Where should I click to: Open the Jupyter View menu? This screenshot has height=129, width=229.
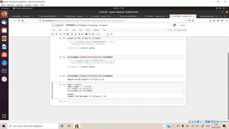coord(67,30)
